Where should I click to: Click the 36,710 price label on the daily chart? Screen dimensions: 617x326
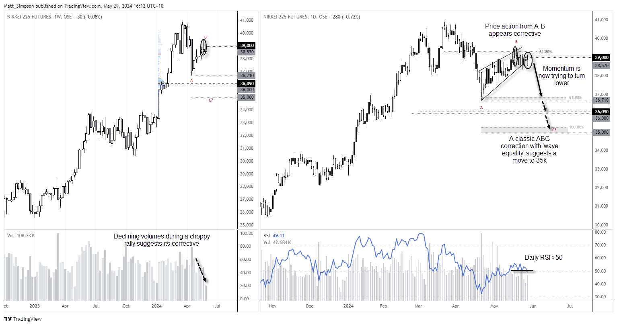[x=602, y=100]
